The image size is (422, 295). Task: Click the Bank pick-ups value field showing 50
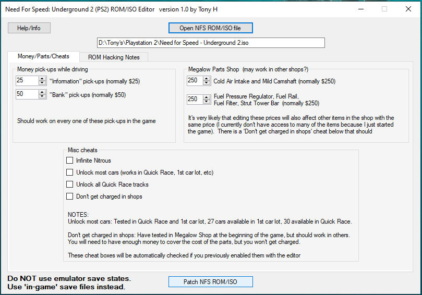click(x=27, y=94)
